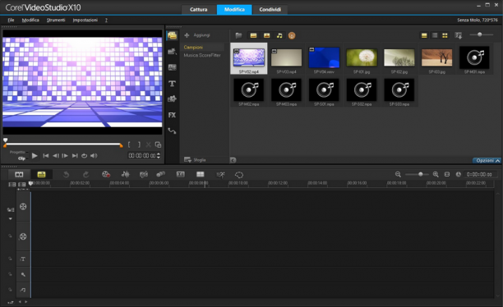
Task: Step forward one frame
Action: (65, 156)
